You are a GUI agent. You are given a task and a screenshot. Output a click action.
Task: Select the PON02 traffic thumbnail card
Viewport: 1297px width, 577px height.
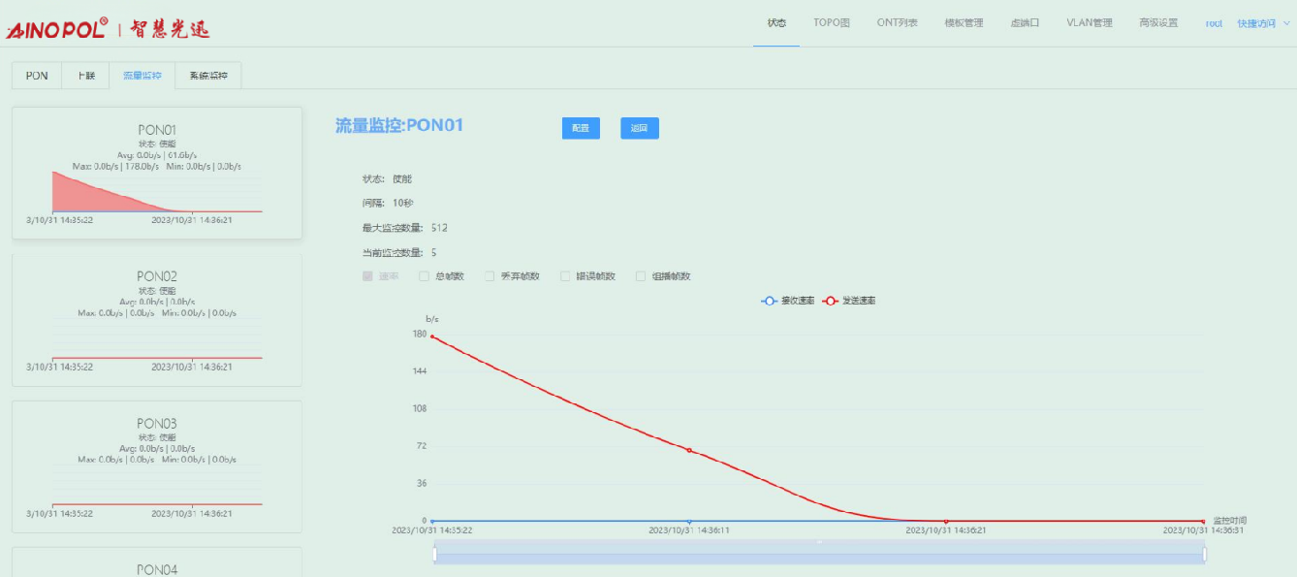click(x=157, y=320)
